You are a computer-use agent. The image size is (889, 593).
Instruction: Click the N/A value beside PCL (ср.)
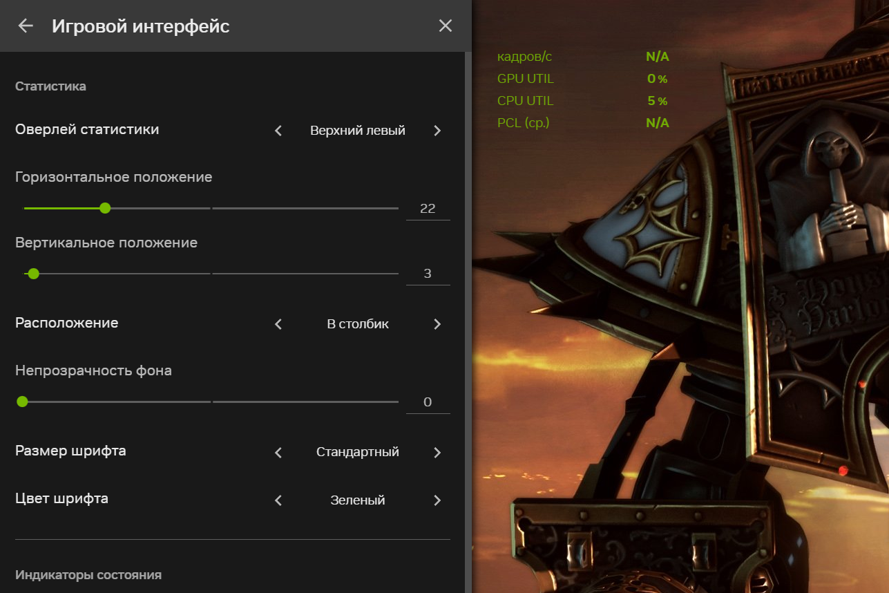click(658, 123)
